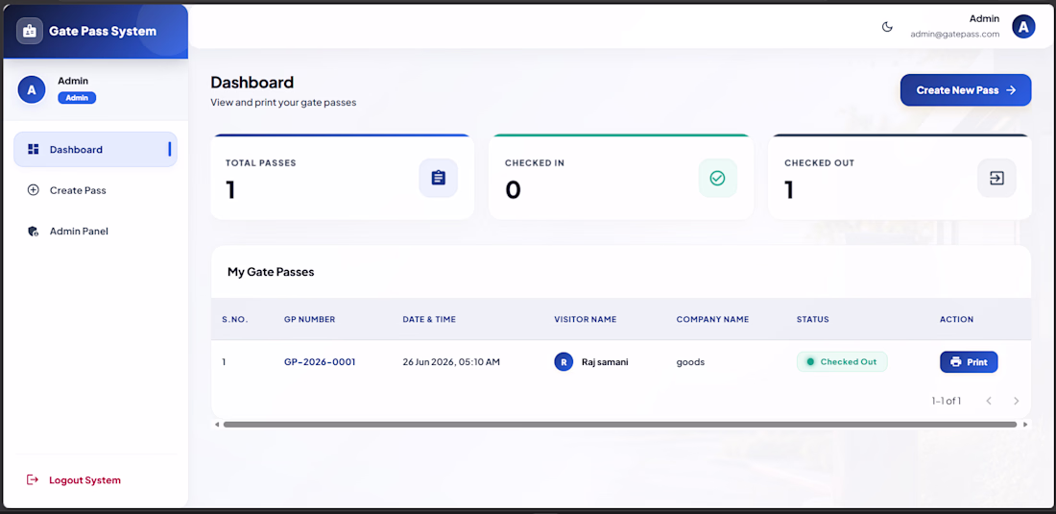
Task: Click the date cell 26 Jun 2026, 05:10 AM
Action: coord(451,362)
